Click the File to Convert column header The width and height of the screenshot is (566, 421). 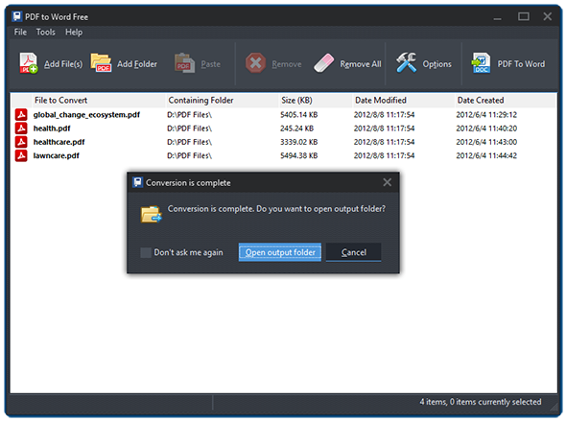(x=99, y=101)
